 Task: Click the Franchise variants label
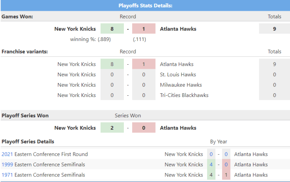(24, 52)
